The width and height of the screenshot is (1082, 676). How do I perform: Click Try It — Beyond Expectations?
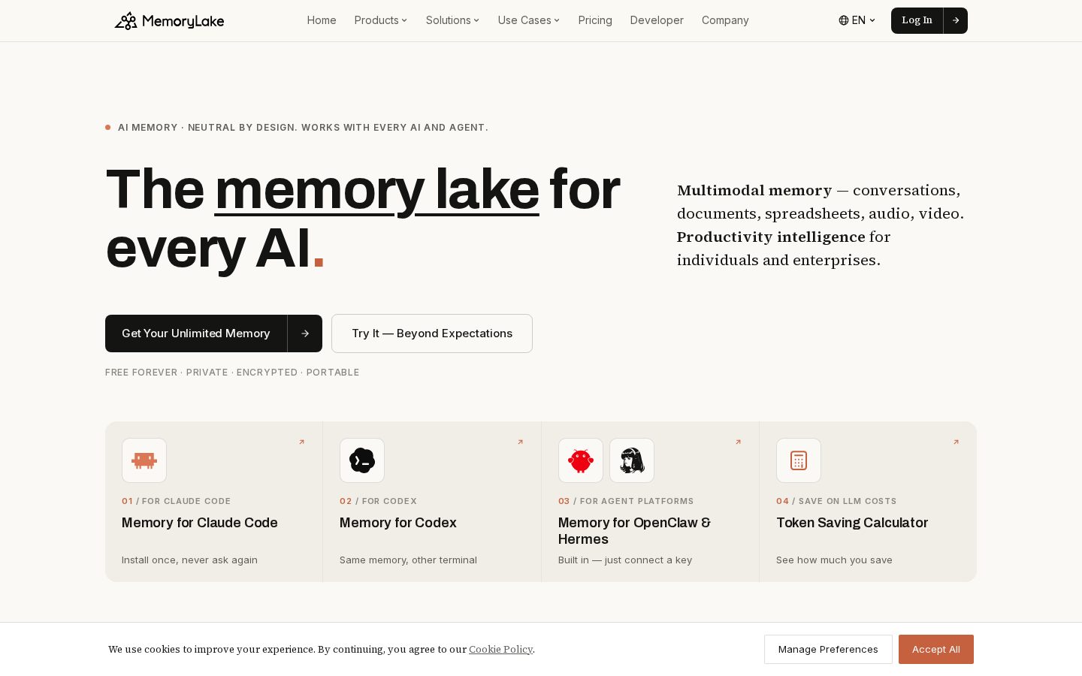click(432, 333)
